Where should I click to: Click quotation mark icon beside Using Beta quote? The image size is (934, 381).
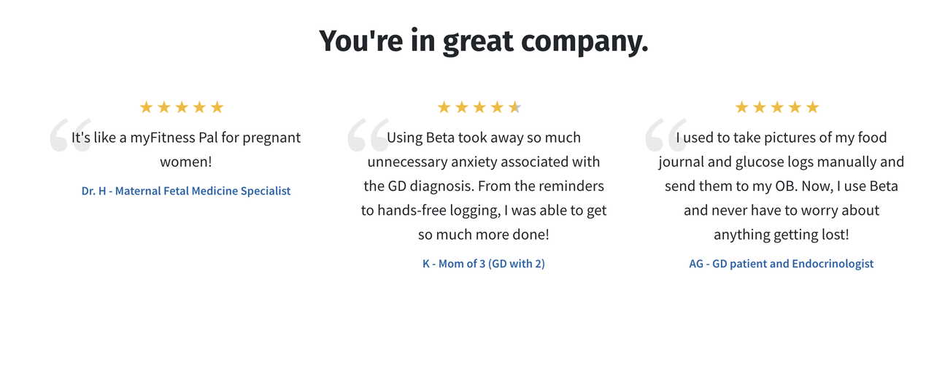368,135
